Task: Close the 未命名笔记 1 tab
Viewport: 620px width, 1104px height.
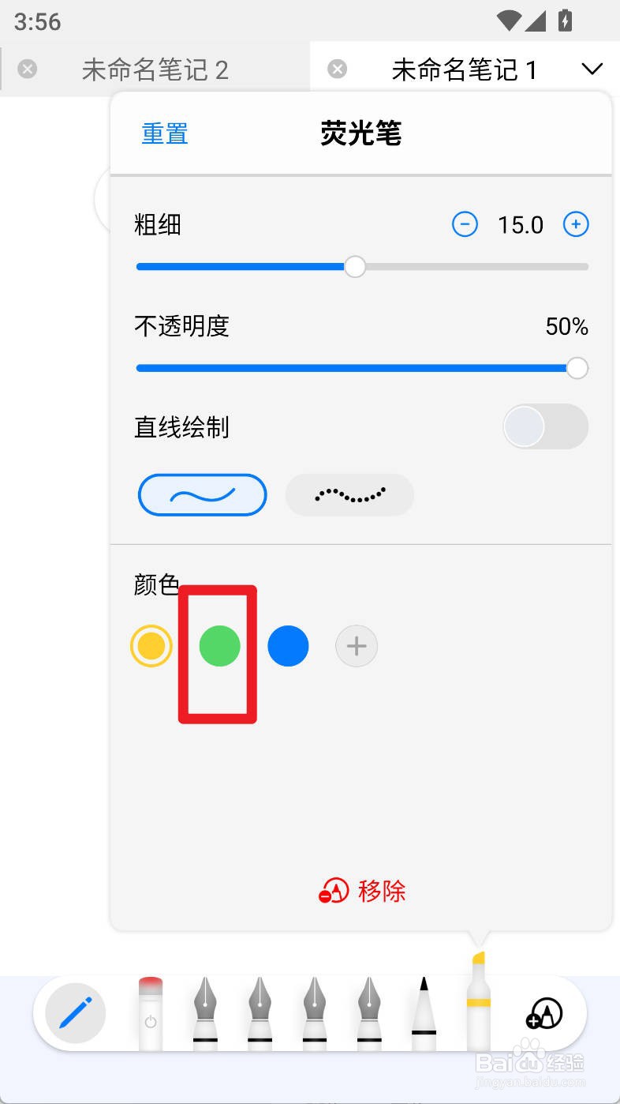Action: point(337,69)
